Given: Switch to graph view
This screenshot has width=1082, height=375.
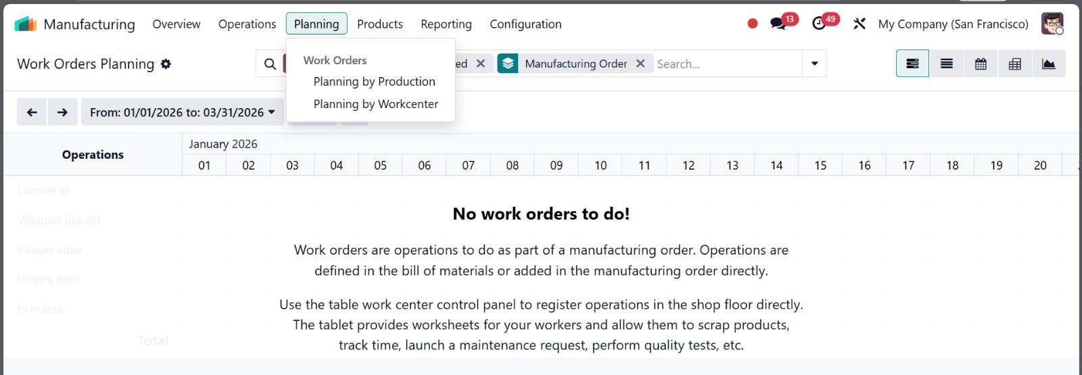Looking at the screenshot, I should tap(1049, 64).
